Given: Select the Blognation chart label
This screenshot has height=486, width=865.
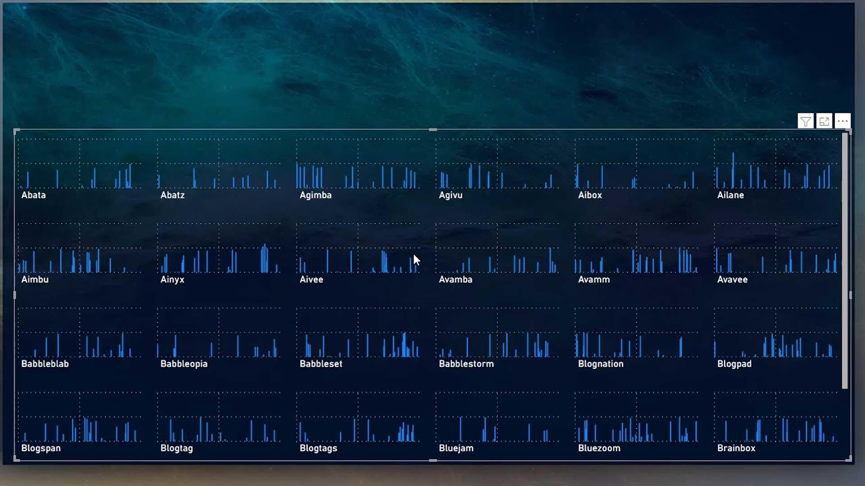Looking at the screenshot, I should point(601,363).
